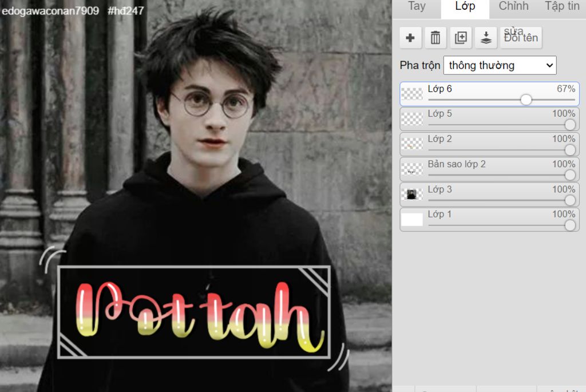This screenshot has width=586, height=392.
Task: Click the Lớp 6 layer thumbnail
Action: coord(412,94)
